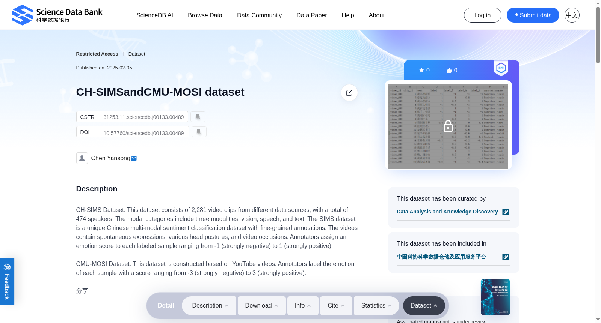Viewport: 601px width, 323px height.
Task: Open 中国科协科学数据仓储及应用服务平台 link
Action: tap(441, 257)
